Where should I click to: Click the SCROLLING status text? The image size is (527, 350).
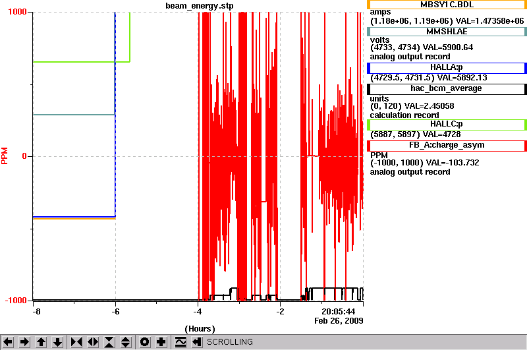click(x=229, y=342)
